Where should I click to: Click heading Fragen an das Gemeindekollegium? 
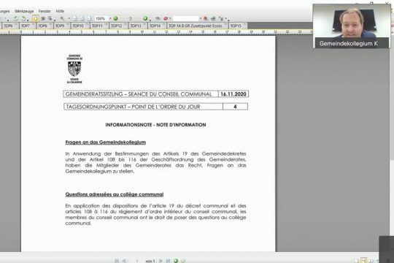point(106,142)
